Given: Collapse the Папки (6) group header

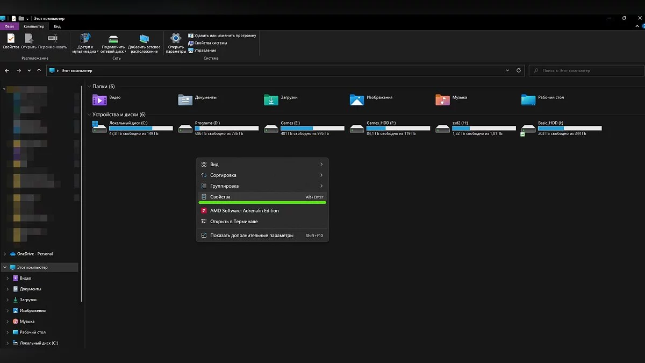Looking at the screenshot, I should (89, 87).
